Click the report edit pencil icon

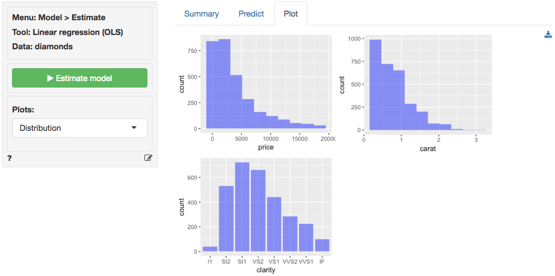click(x=148, y=158)
